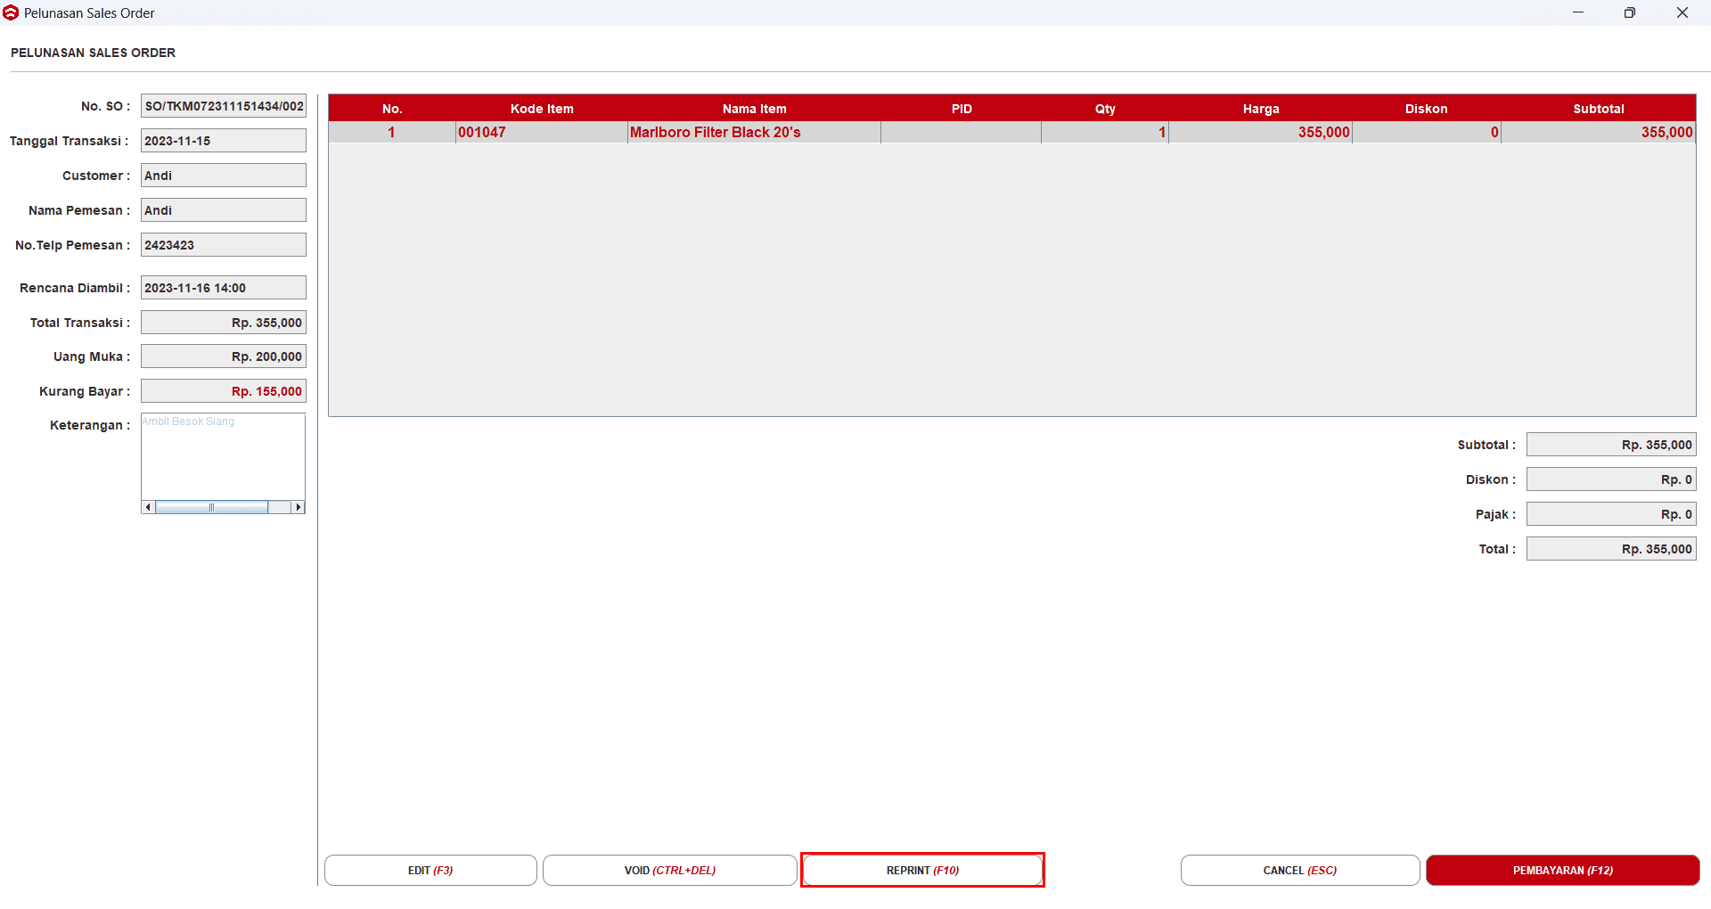
Task: Click Keterangan scrollbar right arrow
Action: (299, 507)
